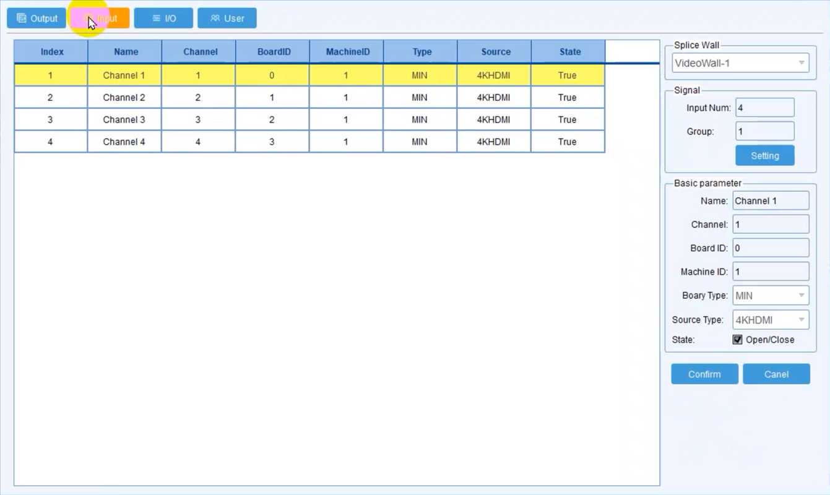Click the Channel field in Basic parameter
Screen dimensions: 830x495
coord(771,225)
